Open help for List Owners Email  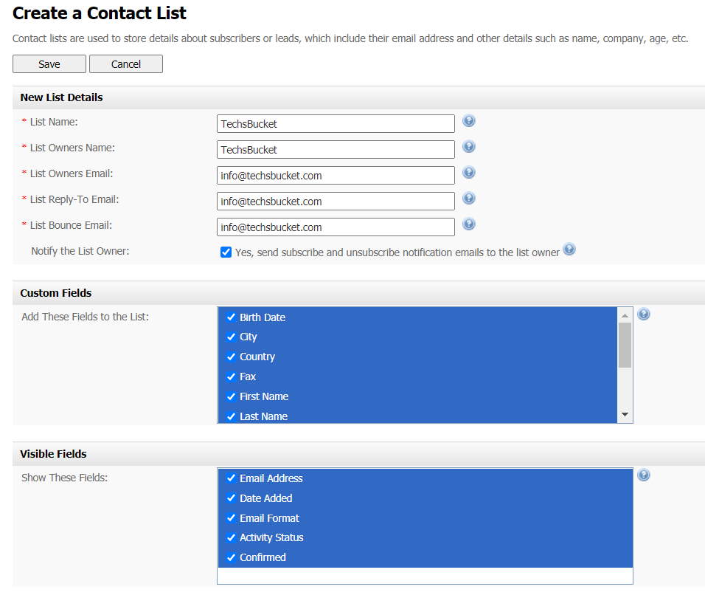pos(469,172)
